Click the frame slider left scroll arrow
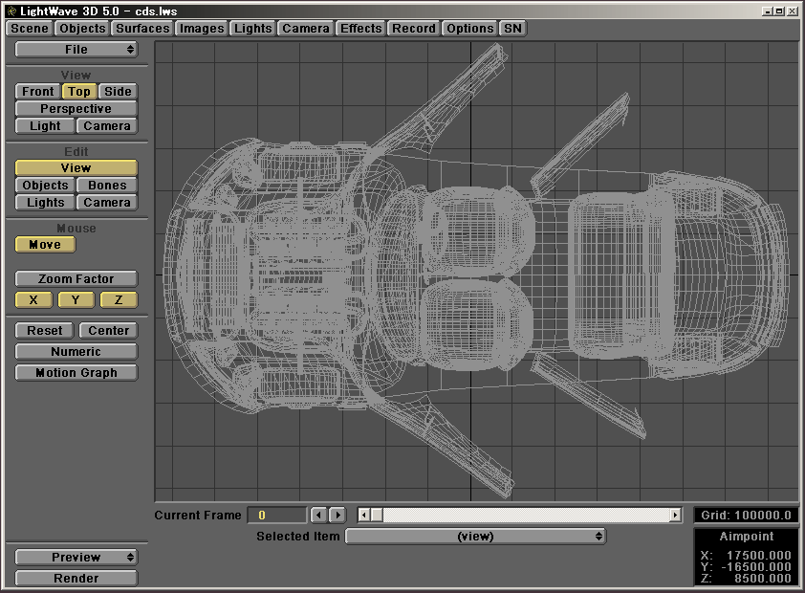 [x=364, y=516]
